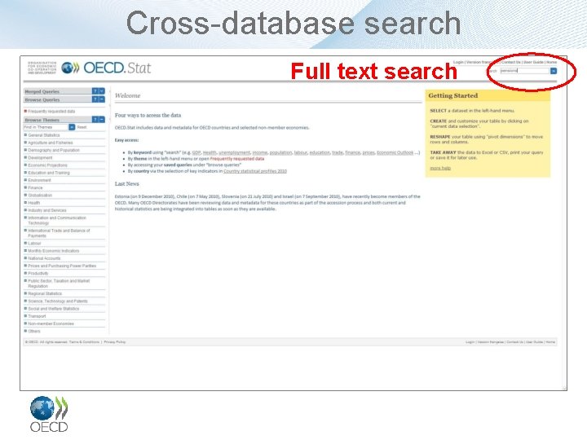Open Frequently requested data in left menu

click(x=51, y=111)
